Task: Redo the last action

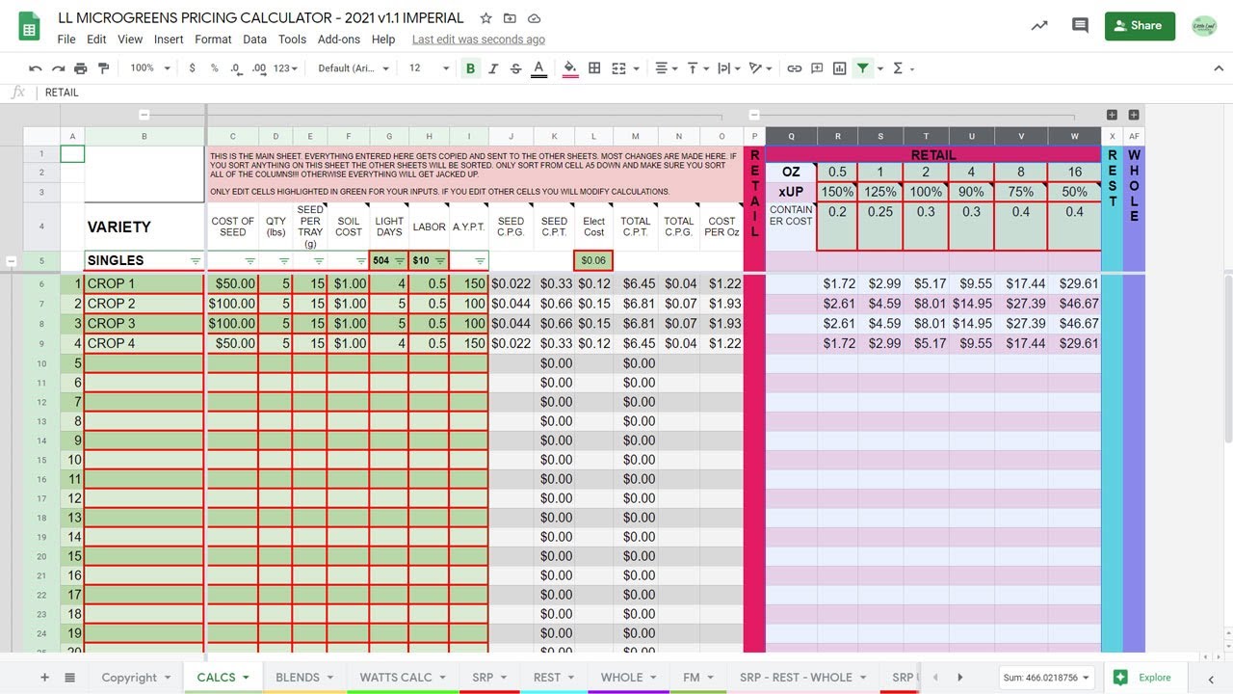Action: click(x=58, y=68)
